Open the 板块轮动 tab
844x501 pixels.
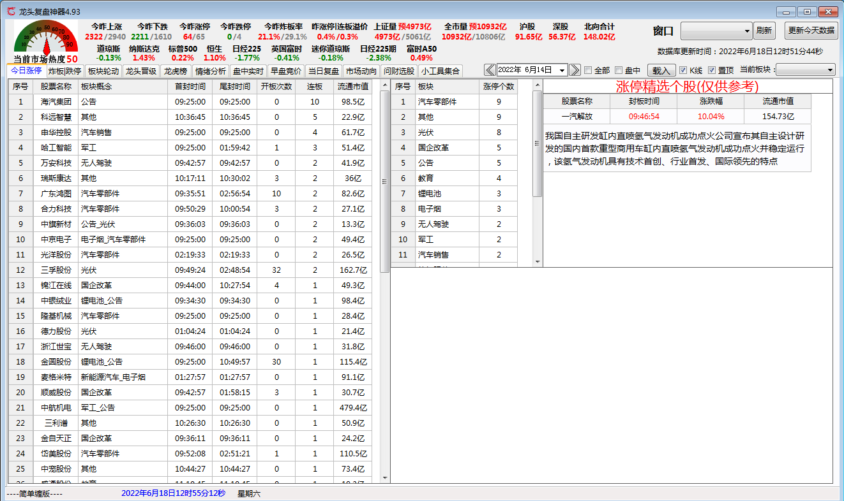[103, 71]
